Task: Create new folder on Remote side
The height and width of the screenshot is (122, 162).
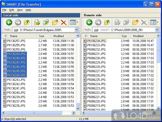Action: [x=135, y=22]
